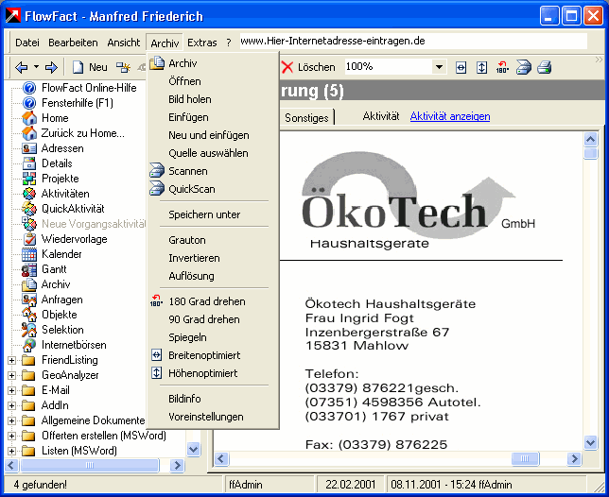
Task: Click the rotate 180 icon in the toolbar
Action: [x=502, y=67]
